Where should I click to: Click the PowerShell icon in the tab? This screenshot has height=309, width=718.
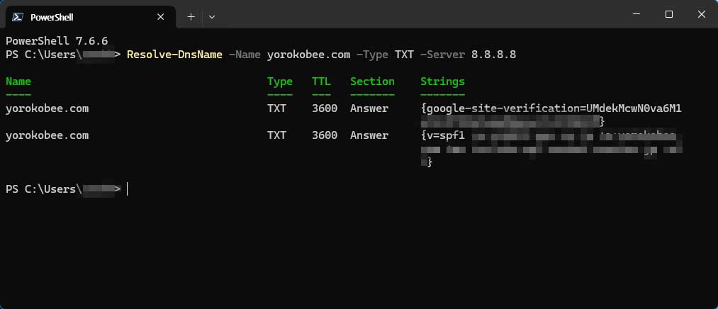coord(18,17)
